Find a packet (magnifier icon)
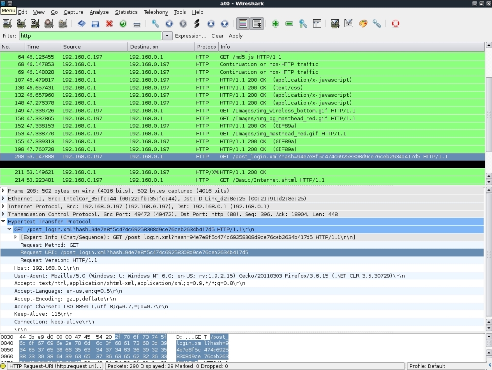492x370 pixels. point(155,24)
